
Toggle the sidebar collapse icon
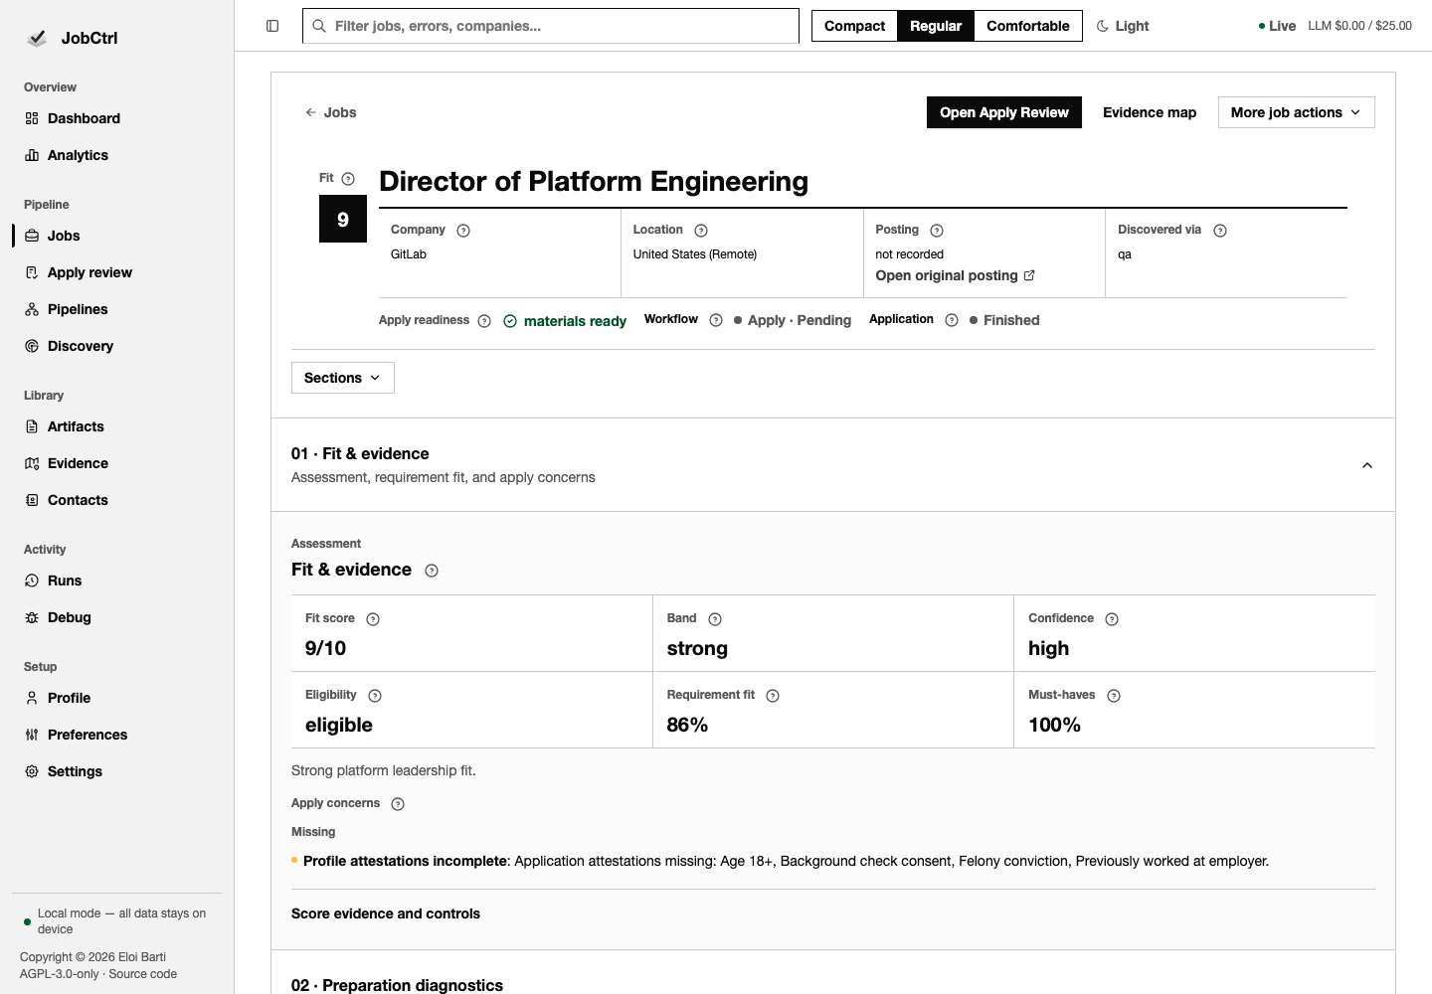272,26
